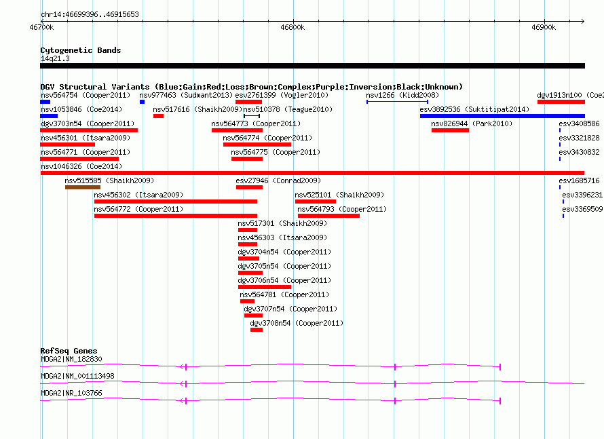Click the nsv1046326 (Coe2014) label
This screenshot has height=439, width=604.
coord(81,166)
